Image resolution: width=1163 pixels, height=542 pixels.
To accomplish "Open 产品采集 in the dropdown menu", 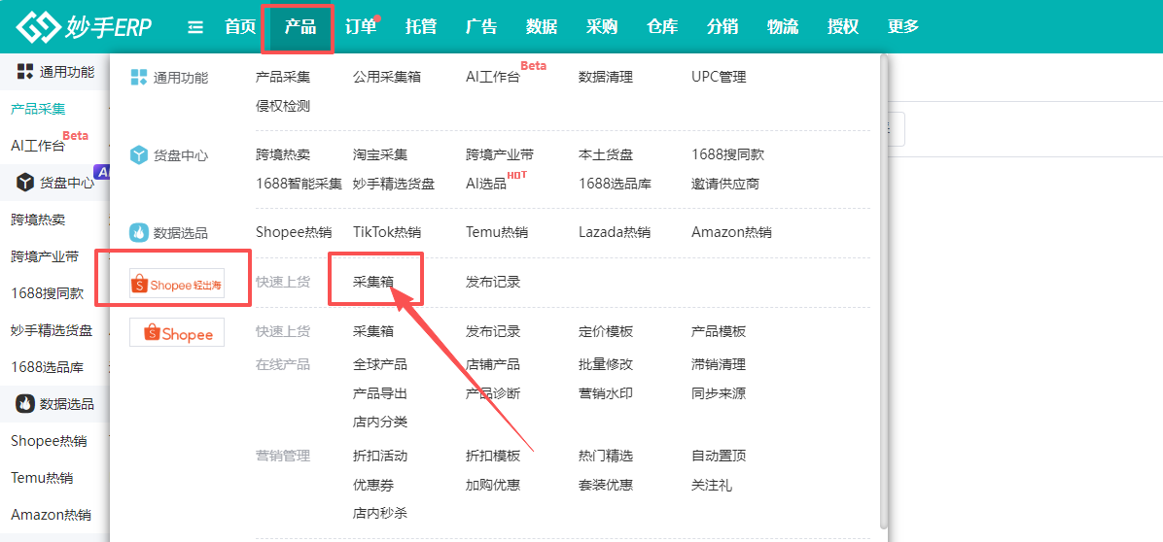I will tap(283, 77).
